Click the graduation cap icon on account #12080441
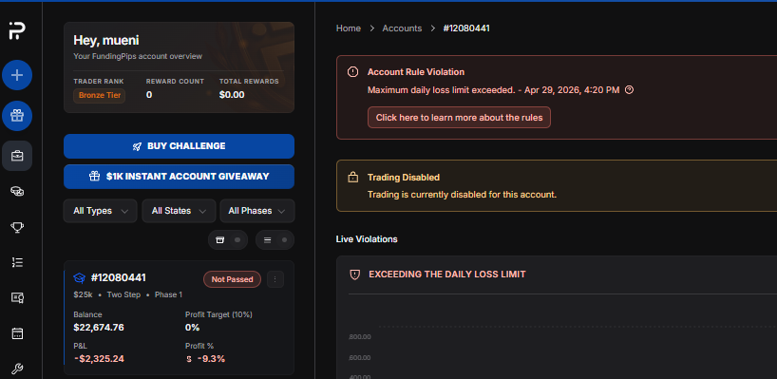This screenshot has width=777, height=379. [79, 278]
